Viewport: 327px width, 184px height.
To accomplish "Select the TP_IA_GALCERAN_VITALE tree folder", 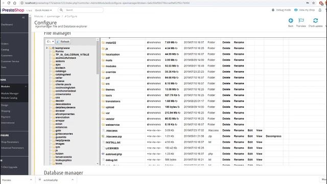I will 73,55.
